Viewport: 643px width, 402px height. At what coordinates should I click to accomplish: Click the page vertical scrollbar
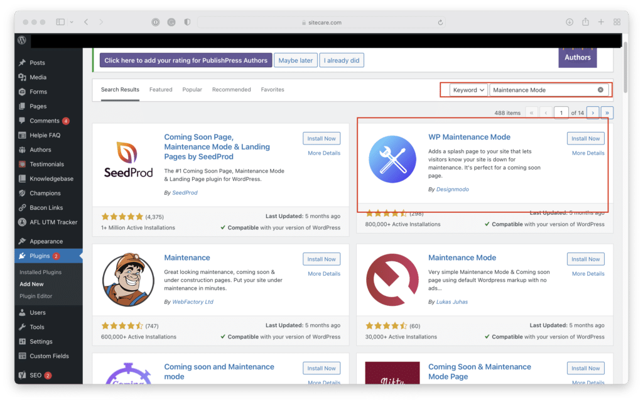click(625, 67)
